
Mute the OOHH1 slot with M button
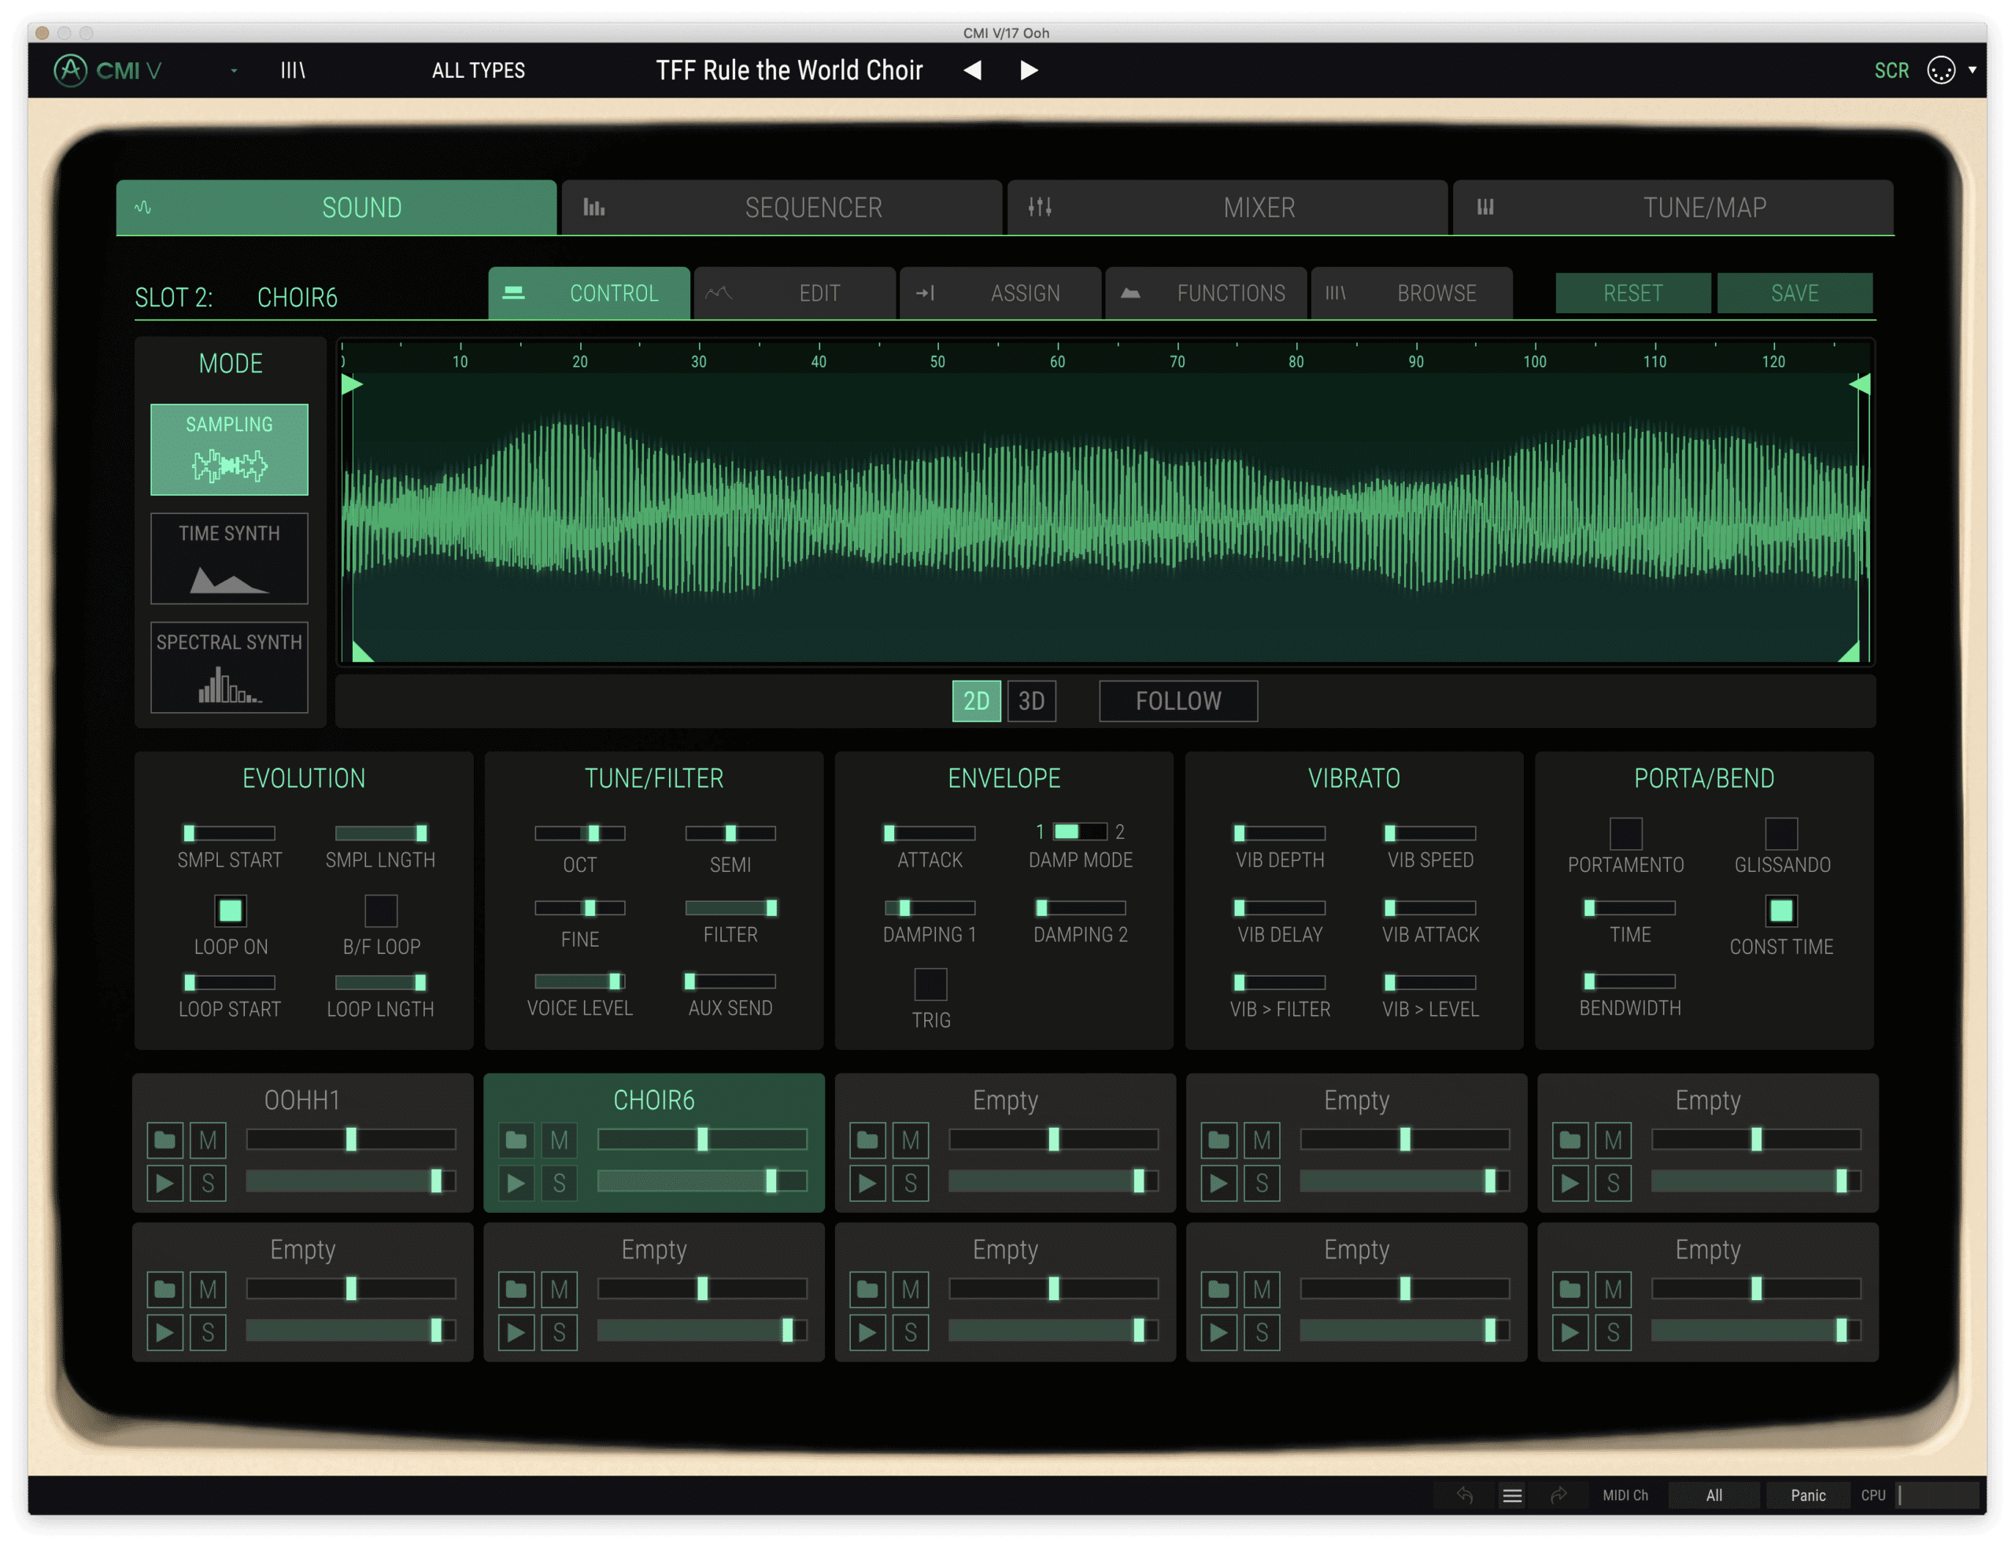209,1140
